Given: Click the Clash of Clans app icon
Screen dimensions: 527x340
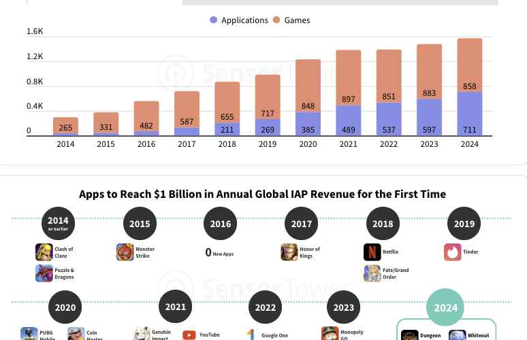Looking at the screenshot, I should click(x=44, y=252).
